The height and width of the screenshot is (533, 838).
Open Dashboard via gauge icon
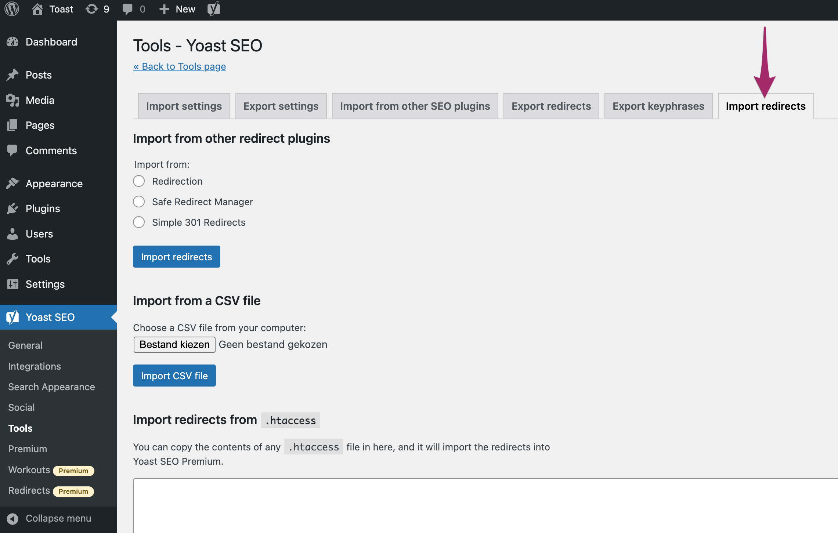pos(12,42)
